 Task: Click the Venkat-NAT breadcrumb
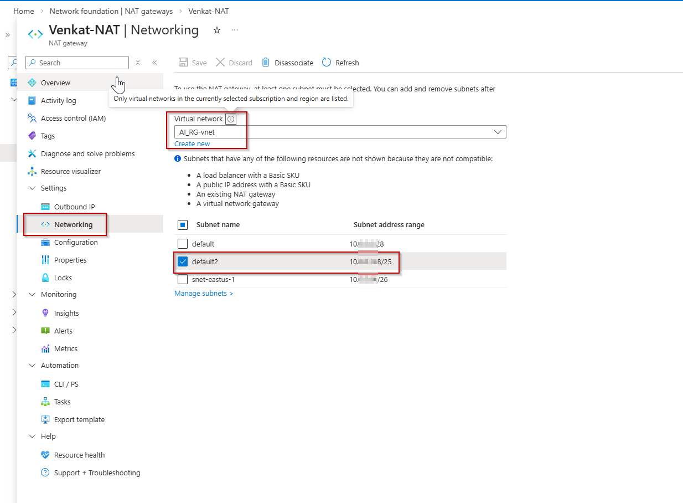pos(209,11)
